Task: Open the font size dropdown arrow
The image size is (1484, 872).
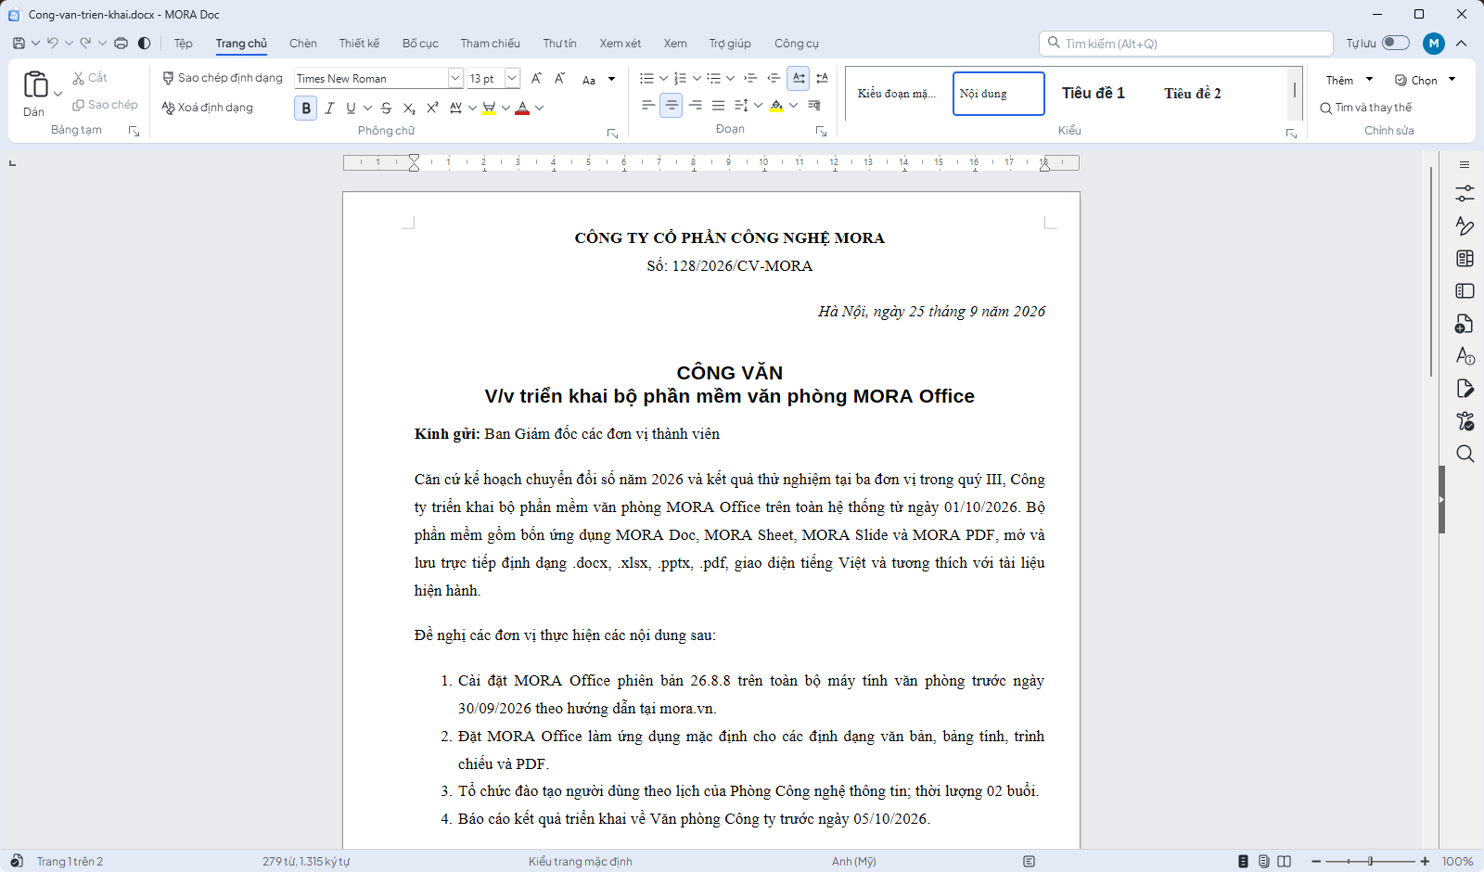Action: coord(512,79)
